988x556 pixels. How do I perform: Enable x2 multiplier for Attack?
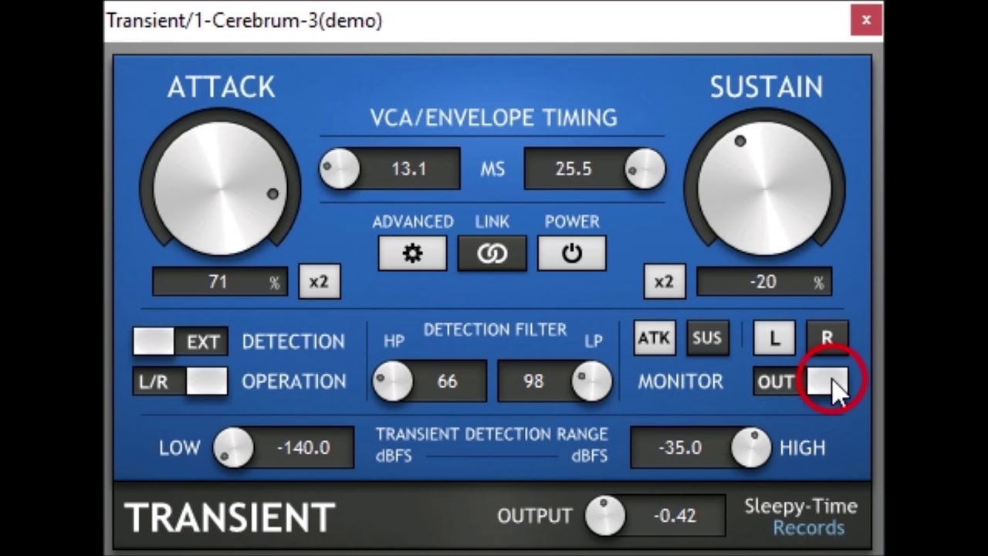pyautogui.click(x=319, y=282)
